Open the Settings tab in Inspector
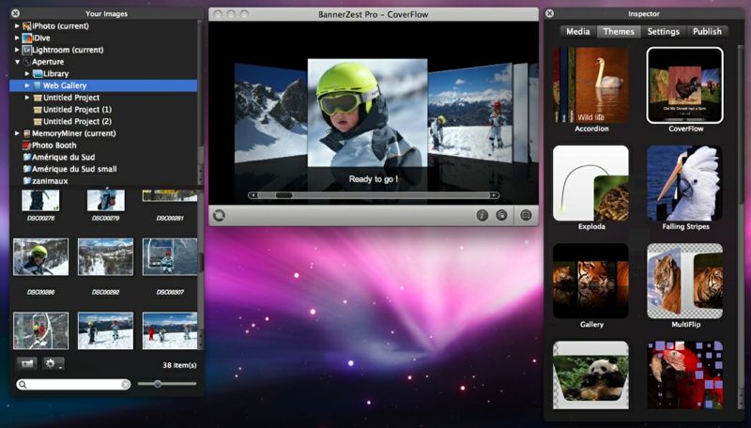751x428 pixels. point(664,32)
